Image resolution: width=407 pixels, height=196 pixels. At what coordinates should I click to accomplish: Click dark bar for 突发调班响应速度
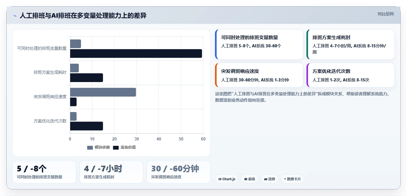(x=73, y=102)
